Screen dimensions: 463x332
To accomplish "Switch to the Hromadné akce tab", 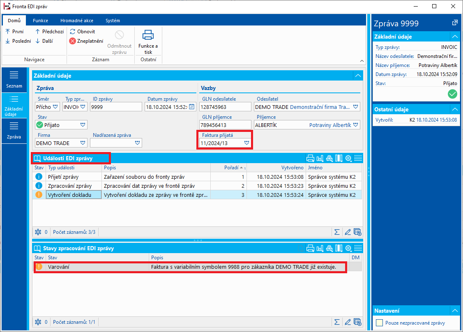I will tap(77, 21).
